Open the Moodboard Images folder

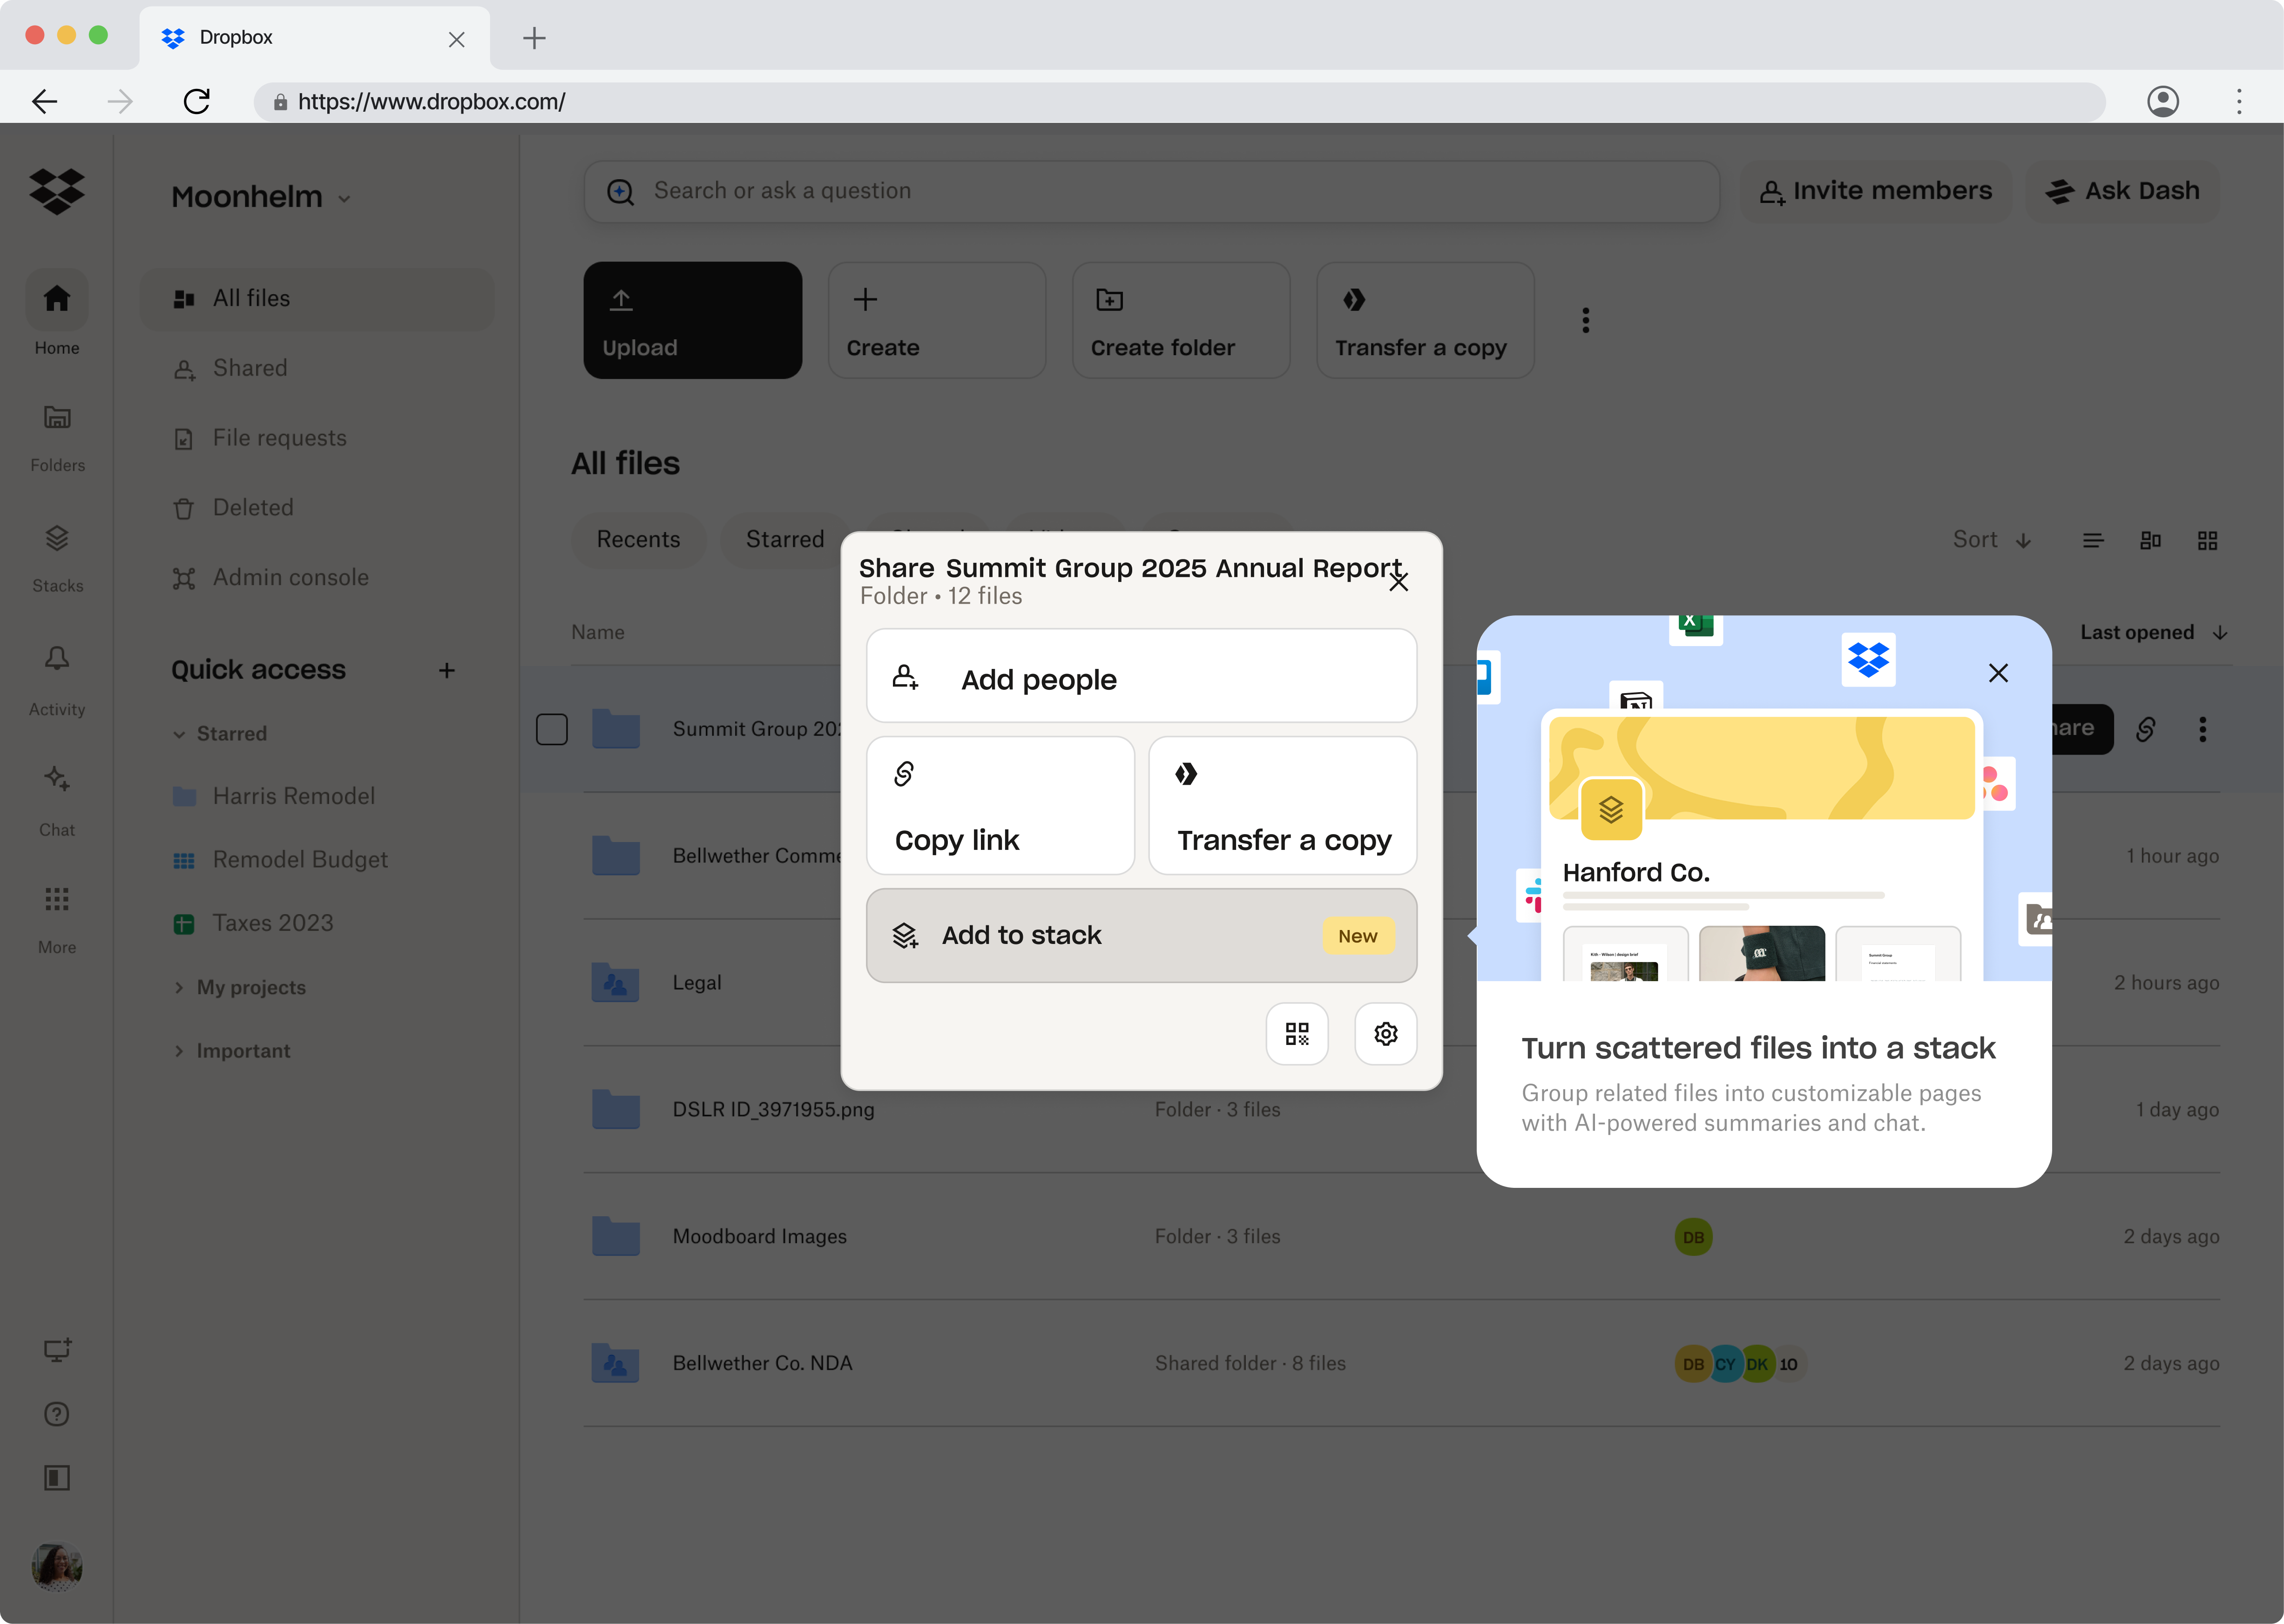coord(1400,1237)
